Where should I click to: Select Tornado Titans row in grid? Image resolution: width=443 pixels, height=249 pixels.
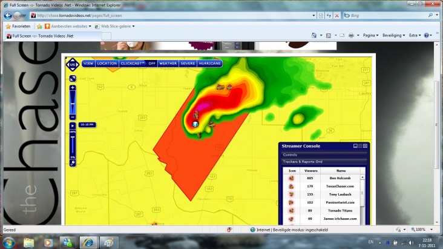(x=321, y=210)
